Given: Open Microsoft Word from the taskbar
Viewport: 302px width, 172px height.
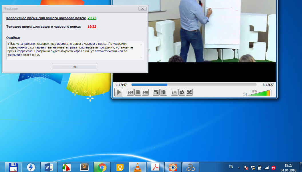Looking at the screenshot, I should (x=49, y=167).
